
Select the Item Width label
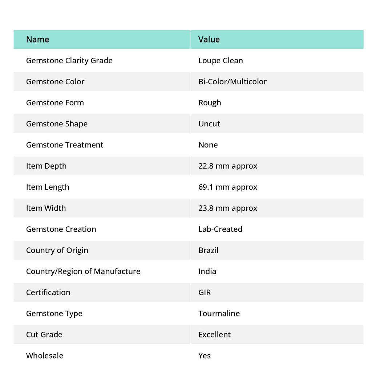pos(46,208)
